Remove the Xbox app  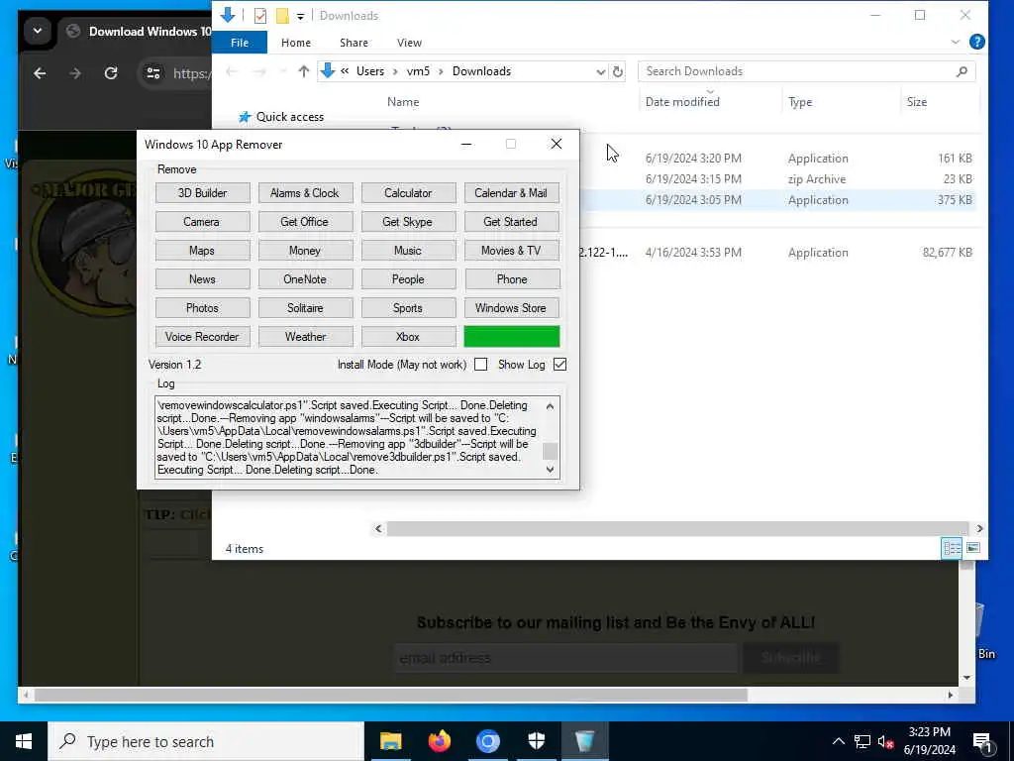(x=408, y=337)
